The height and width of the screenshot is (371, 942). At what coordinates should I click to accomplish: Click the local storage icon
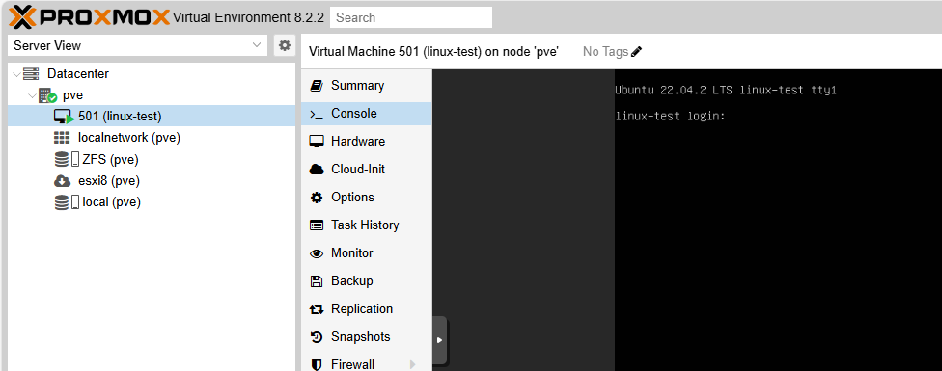66,202
